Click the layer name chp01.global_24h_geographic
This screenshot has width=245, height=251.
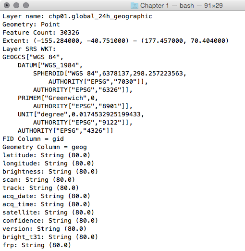coord(100,16)
